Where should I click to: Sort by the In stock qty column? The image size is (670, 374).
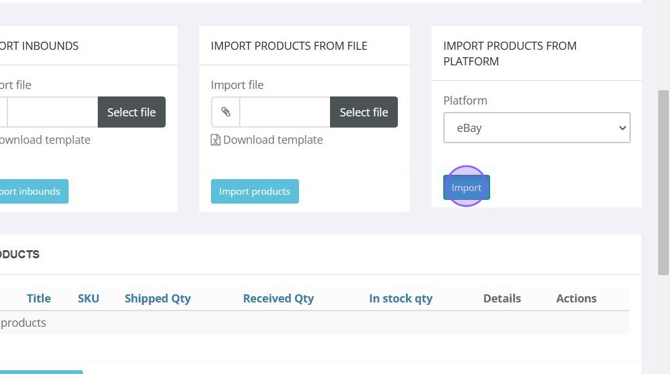tap(400, 299)
